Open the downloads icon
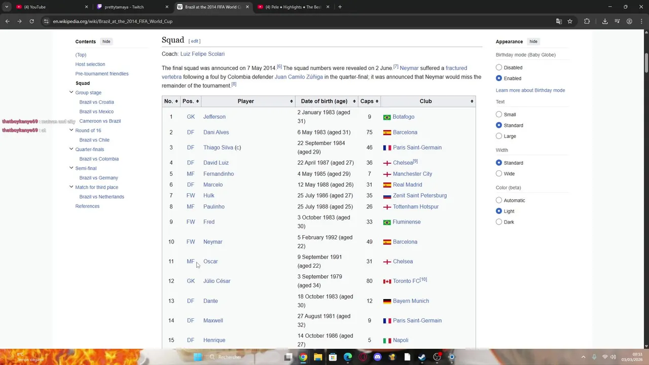This screenshot has height=365, width=649. pos(605,21)
